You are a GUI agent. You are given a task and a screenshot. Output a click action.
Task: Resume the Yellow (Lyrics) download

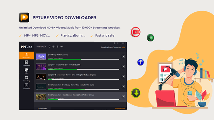(x=123, y=56)
